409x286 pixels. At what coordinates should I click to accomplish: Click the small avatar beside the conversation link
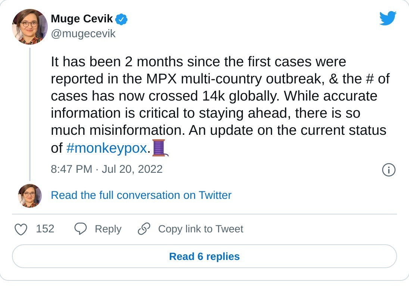(x=29, y=195)
